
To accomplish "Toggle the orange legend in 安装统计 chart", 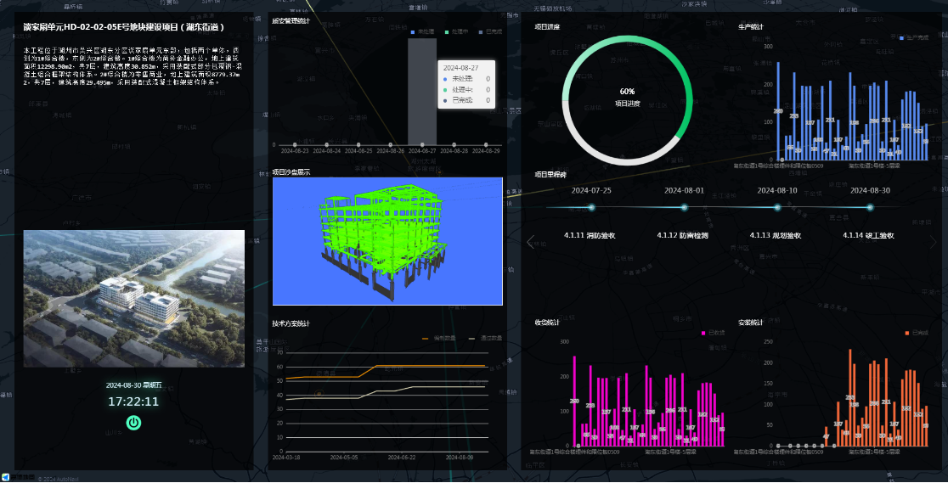I will 917,334.
